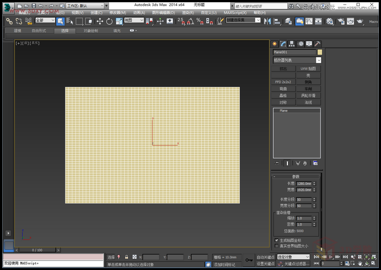Uncheck the 生成贴图坐标 checkbox

(277, 240)
